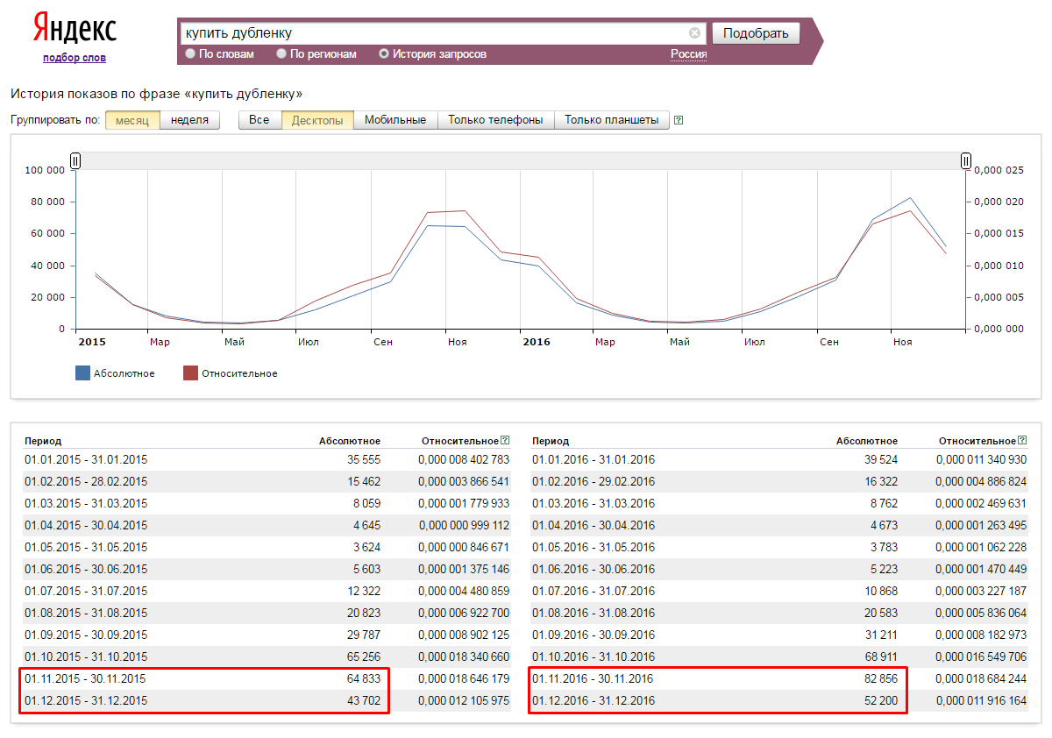Open the help icon next to device tabs
This screenshot has width=1052, height=738.
click(679, 120)
